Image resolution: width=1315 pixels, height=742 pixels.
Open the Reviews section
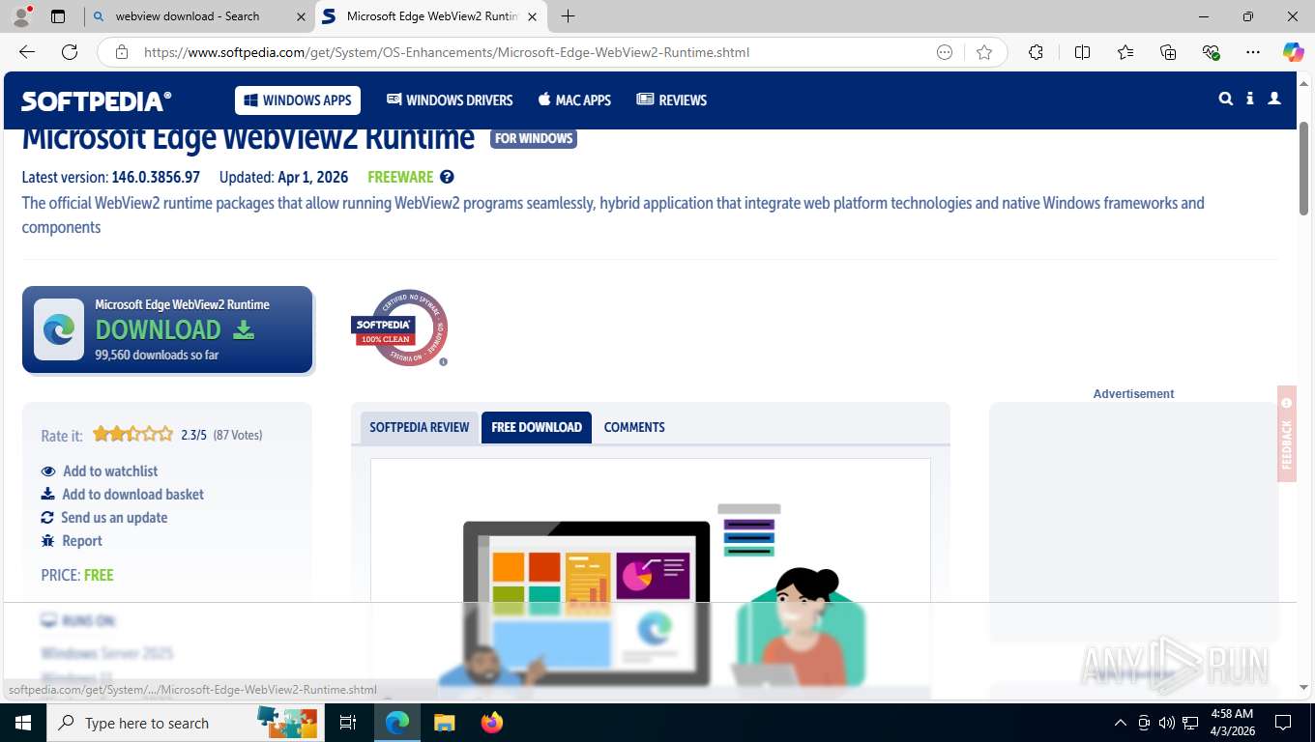click(672, 100)
